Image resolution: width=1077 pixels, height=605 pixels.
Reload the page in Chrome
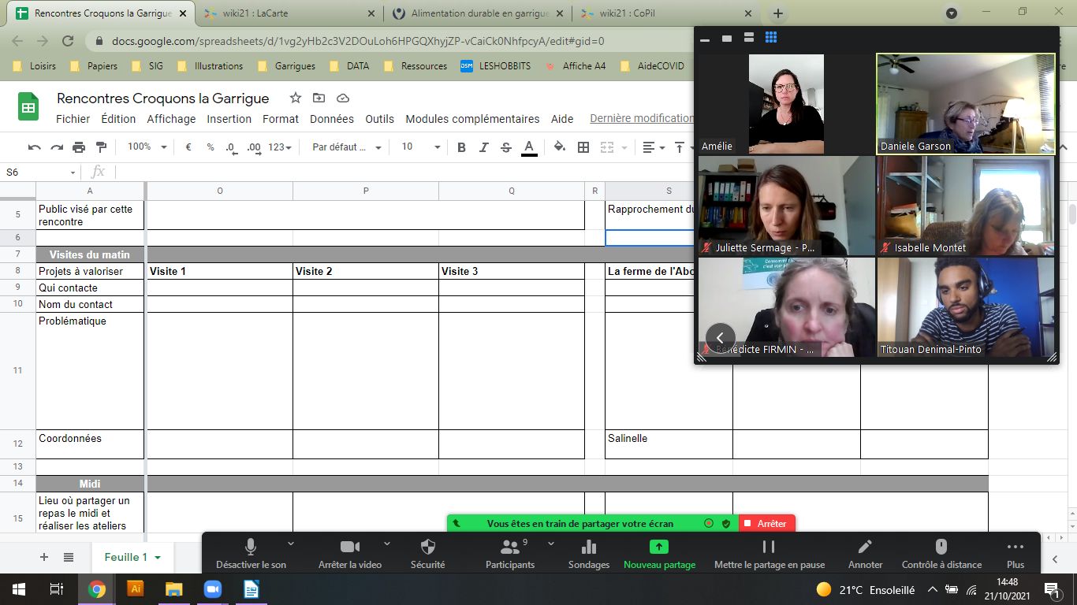(x=68, y=41)
